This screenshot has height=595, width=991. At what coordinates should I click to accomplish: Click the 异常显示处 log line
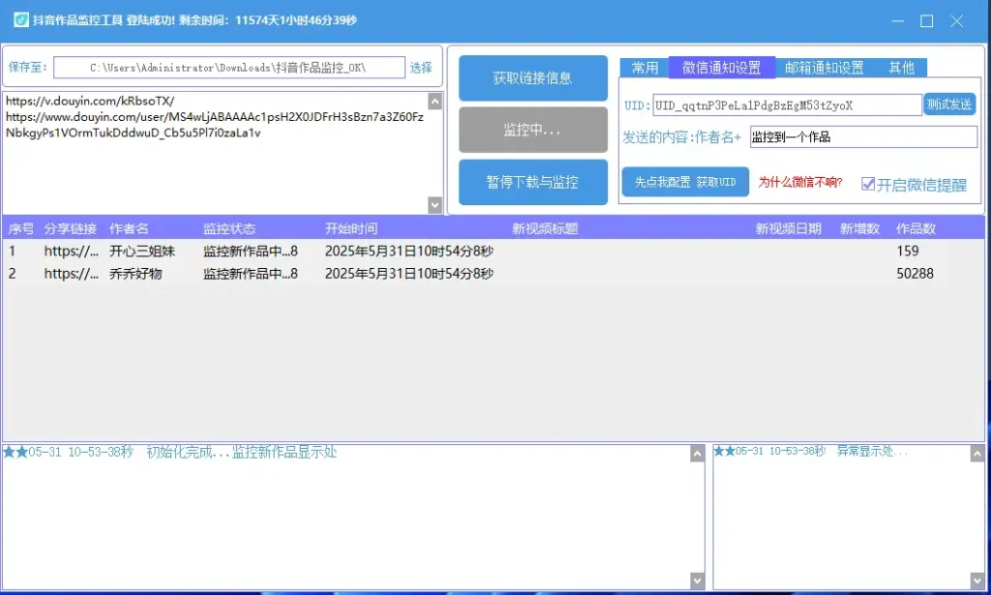pos(810,451)
